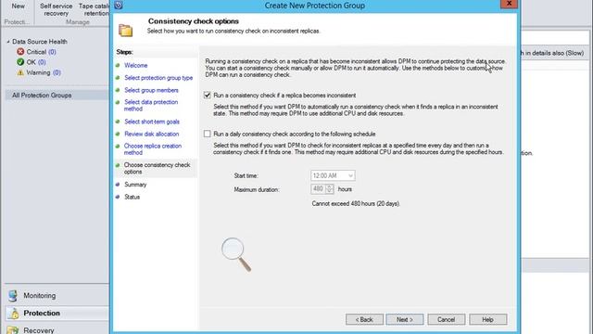593x334 pixels.
Task: Click the Critical red error icon
Action: tap(20, 52)
